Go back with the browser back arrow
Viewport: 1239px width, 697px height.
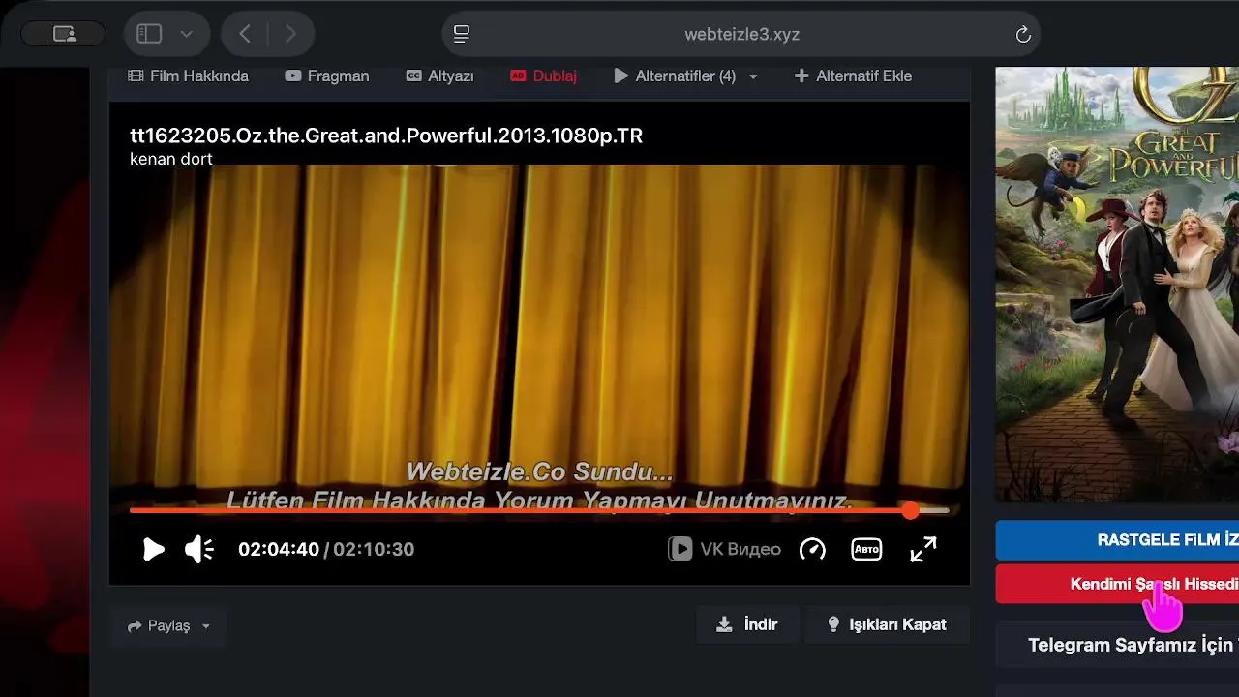(x=245, y=34)
